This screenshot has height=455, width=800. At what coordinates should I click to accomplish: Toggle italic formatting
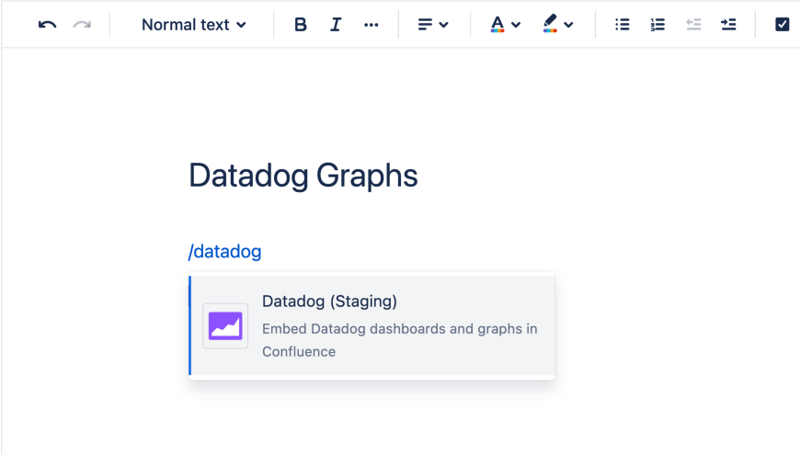(336, 25)
